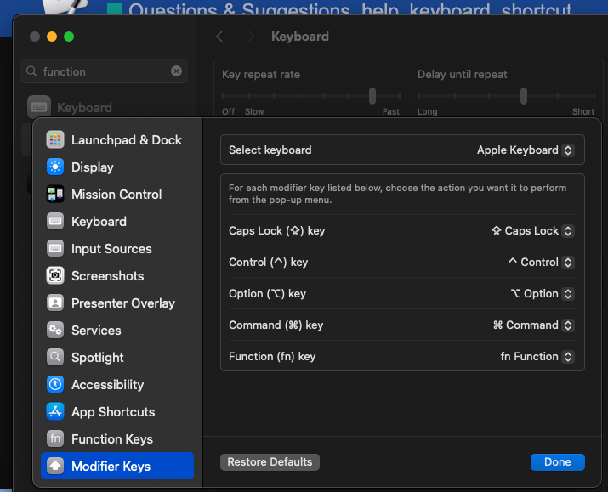Click the Display sun icon

click(x=55, y=167)
